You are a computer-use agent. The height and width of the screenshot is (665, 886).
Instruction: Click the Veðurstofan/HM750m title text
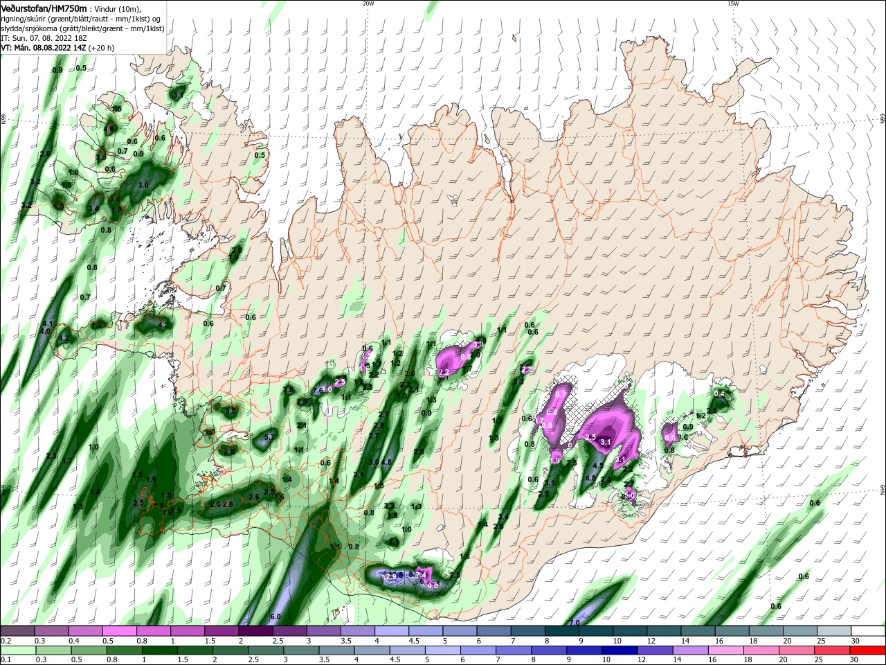point(43,8)
